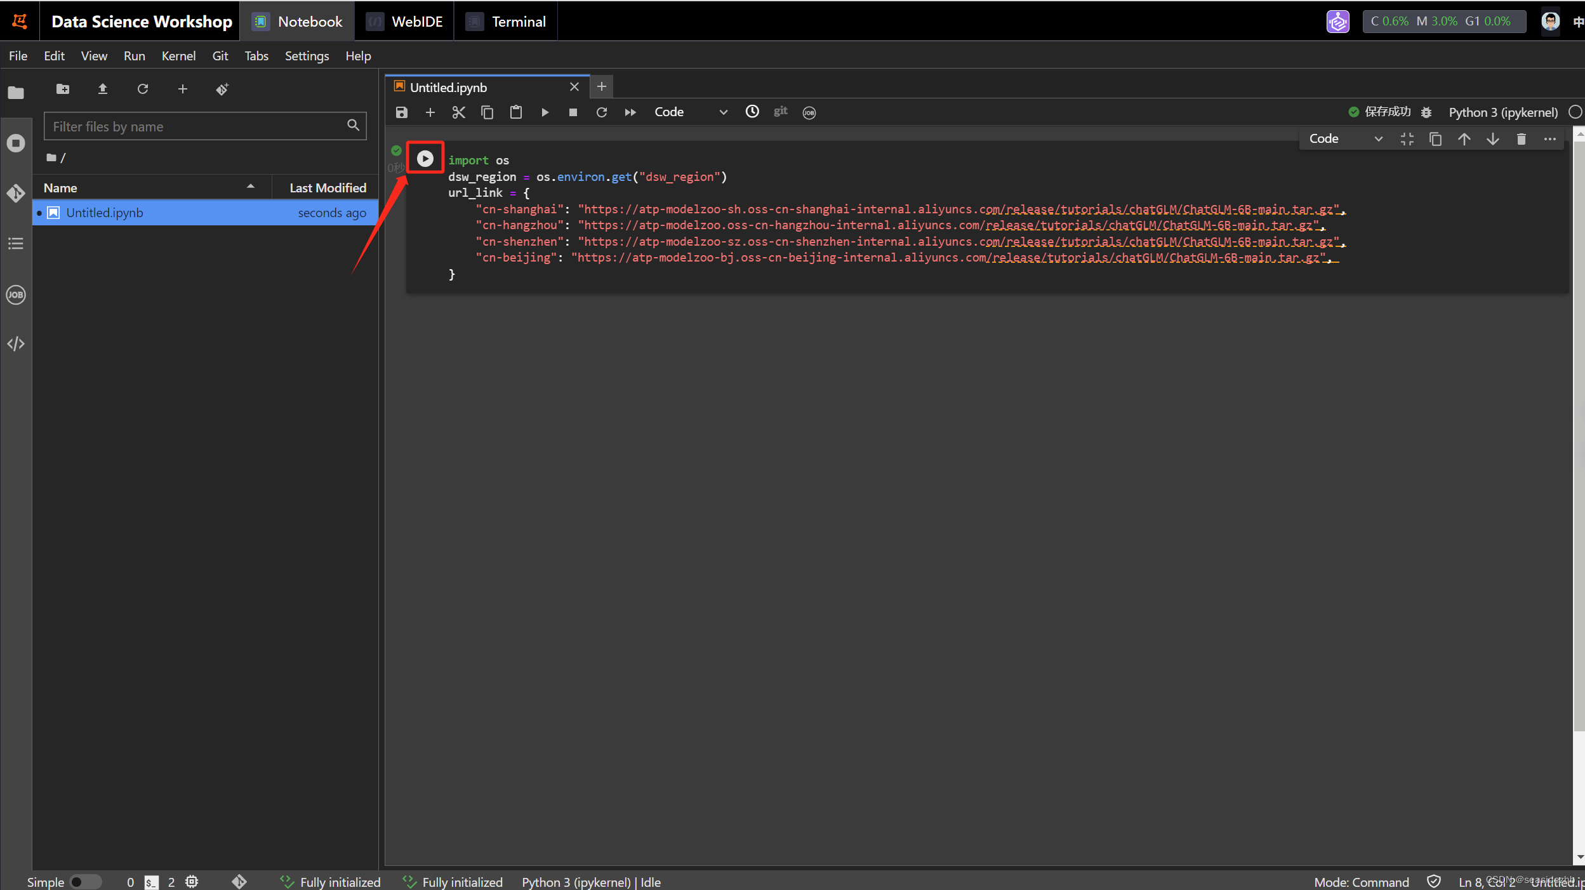Insert a cell below with the plus icon
Image resolution: width=1585 pixels, height=890 pixels.
coord(430,112)
